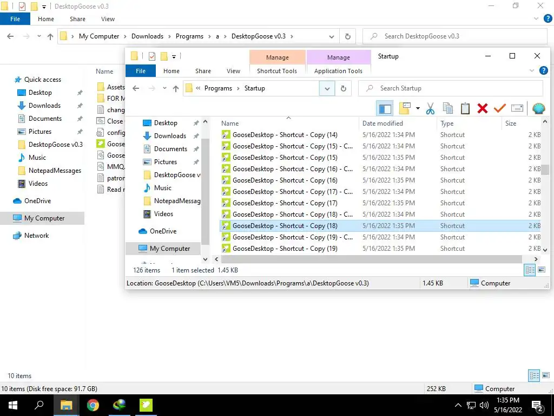Click Search Startup input field
Viewport: 554px width, 416px height.
click(x=451, y=88)
